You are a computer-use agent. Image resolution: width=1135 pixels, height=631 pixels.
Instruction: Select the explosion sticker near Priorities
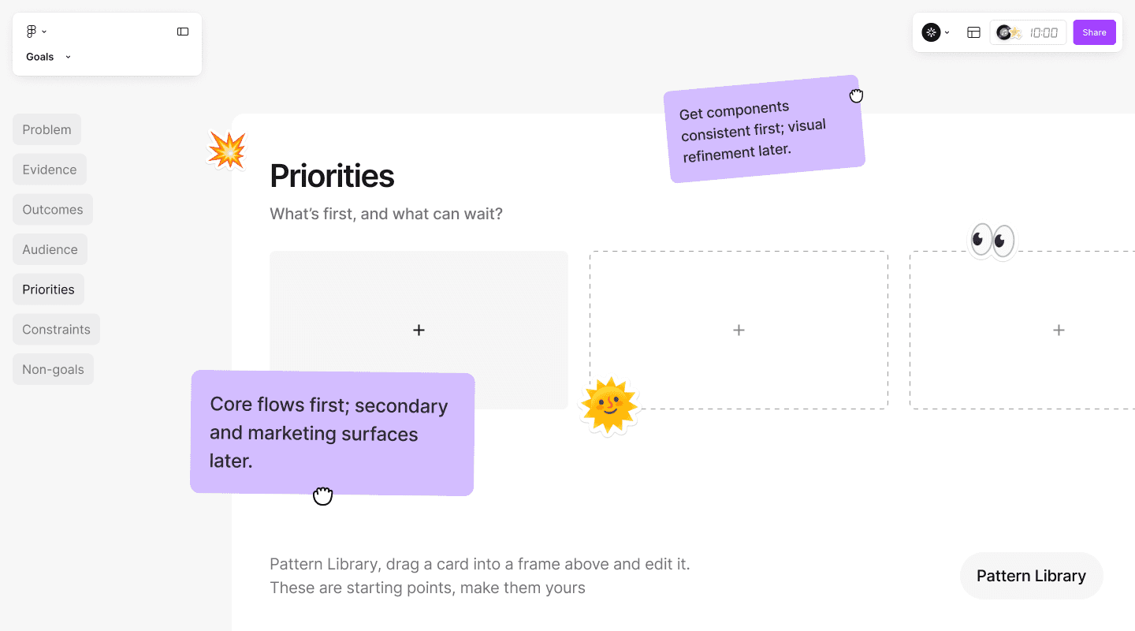tap(227, 149)
